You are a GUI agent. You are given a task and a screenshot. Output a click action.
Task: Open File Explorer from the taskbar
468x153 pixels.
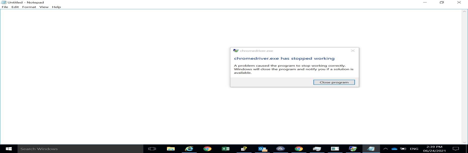tap(171, 149)
